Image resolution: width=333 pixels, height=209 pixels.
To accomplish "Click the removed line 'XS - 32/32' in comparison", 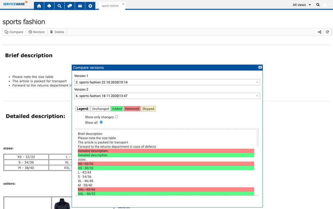I will (166, 164).
